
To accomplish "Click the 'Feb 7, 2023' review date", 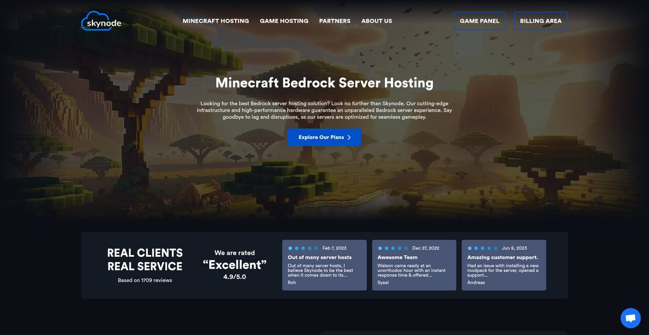I will coord(334,248).
